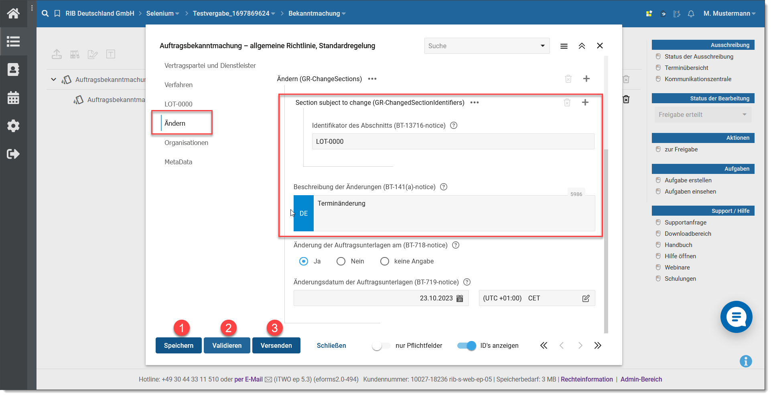The width and height of the screenshot is (771, 396).
Task: Open three-dots menu next to Ändern (GR-ChangeSections)
Action: click(x=372, y=79)
